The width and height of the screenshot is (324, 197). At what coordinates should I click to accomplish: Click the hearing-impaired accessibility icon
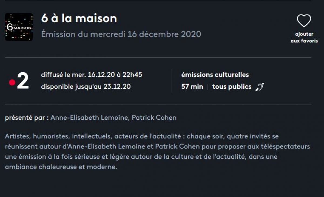click(x=260, y=87)
